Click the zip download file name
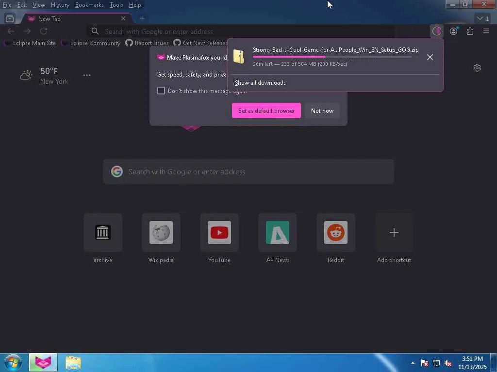497x372 pixels. 336,50
